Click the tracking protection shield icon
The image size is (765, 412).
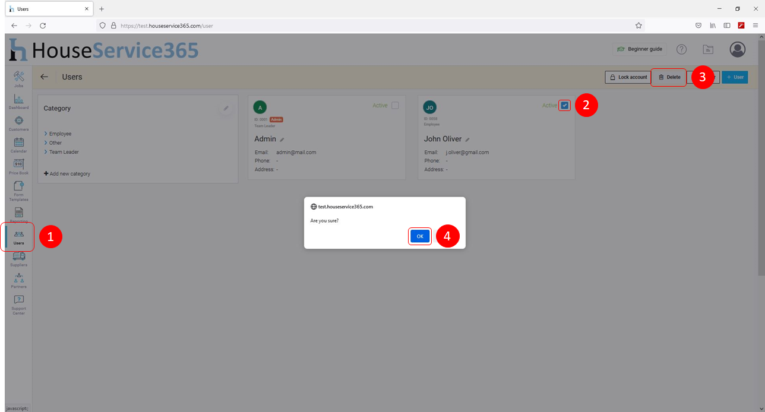[103, 26]
